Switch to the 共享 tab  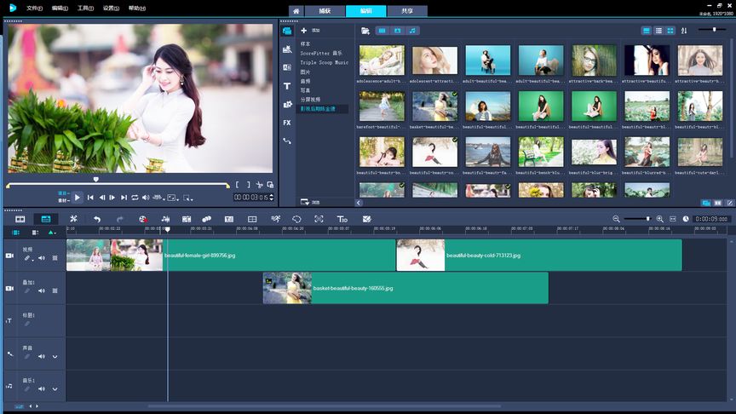tap(406, 11)
